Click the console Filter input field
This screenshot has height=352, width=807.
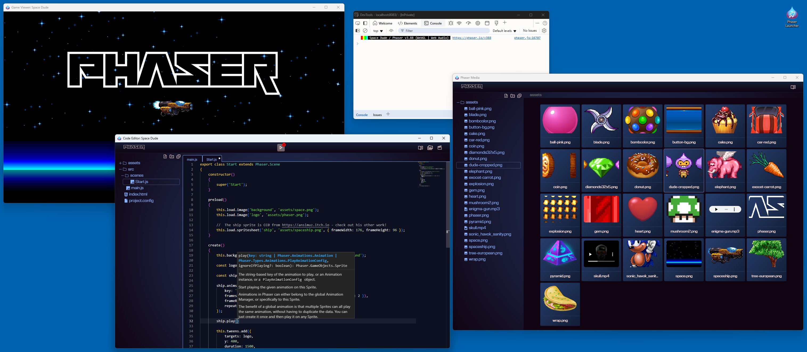tap(444, 31)
